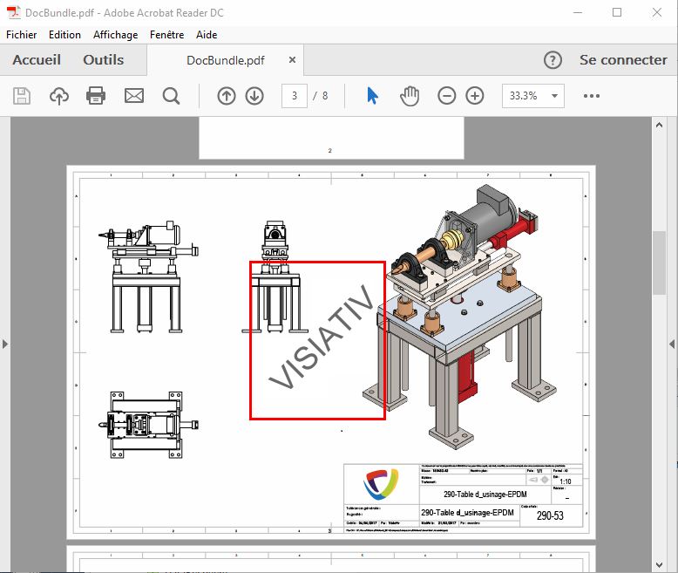The width and height of the screenshot is (678, 573).
Task: Switch to the Outils tab
Action: (103, 60)
